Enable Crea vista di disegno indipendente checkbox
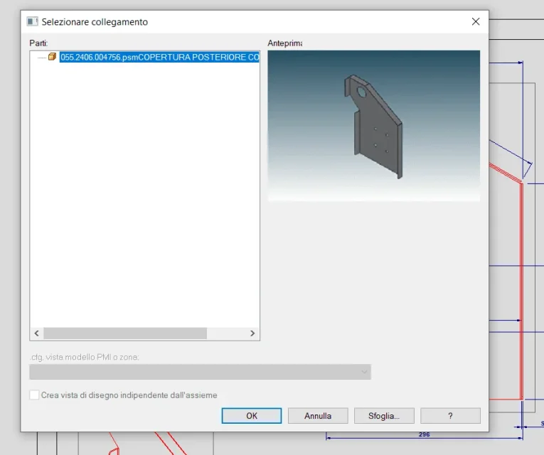 [x=34, y=395]
